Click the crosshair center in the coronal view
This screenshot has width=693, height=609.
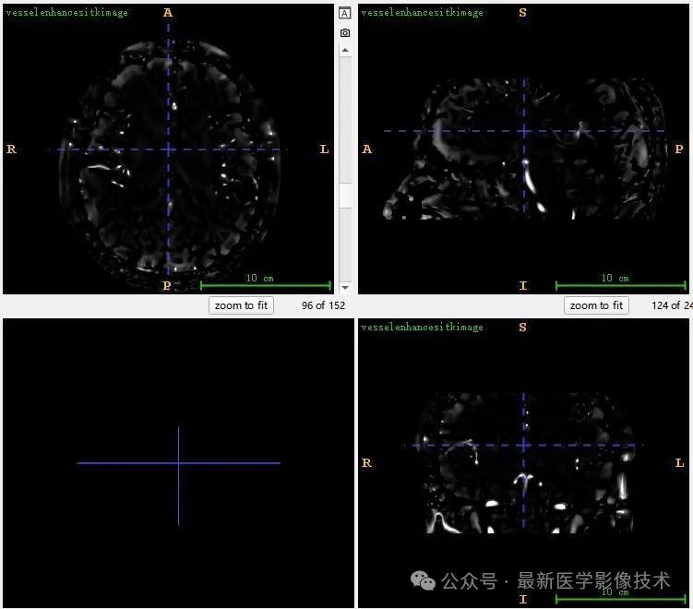click(x=523, y=445)
